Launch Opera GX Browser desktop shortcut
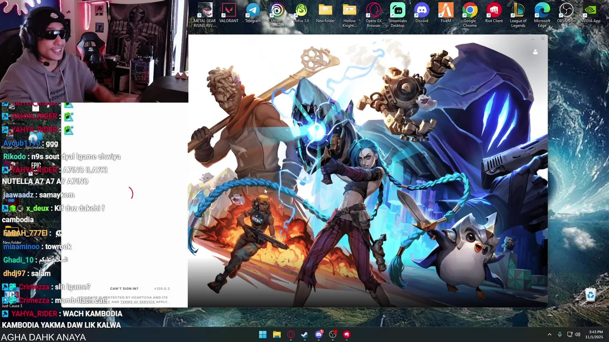The image size is (609, 342). 373,15
